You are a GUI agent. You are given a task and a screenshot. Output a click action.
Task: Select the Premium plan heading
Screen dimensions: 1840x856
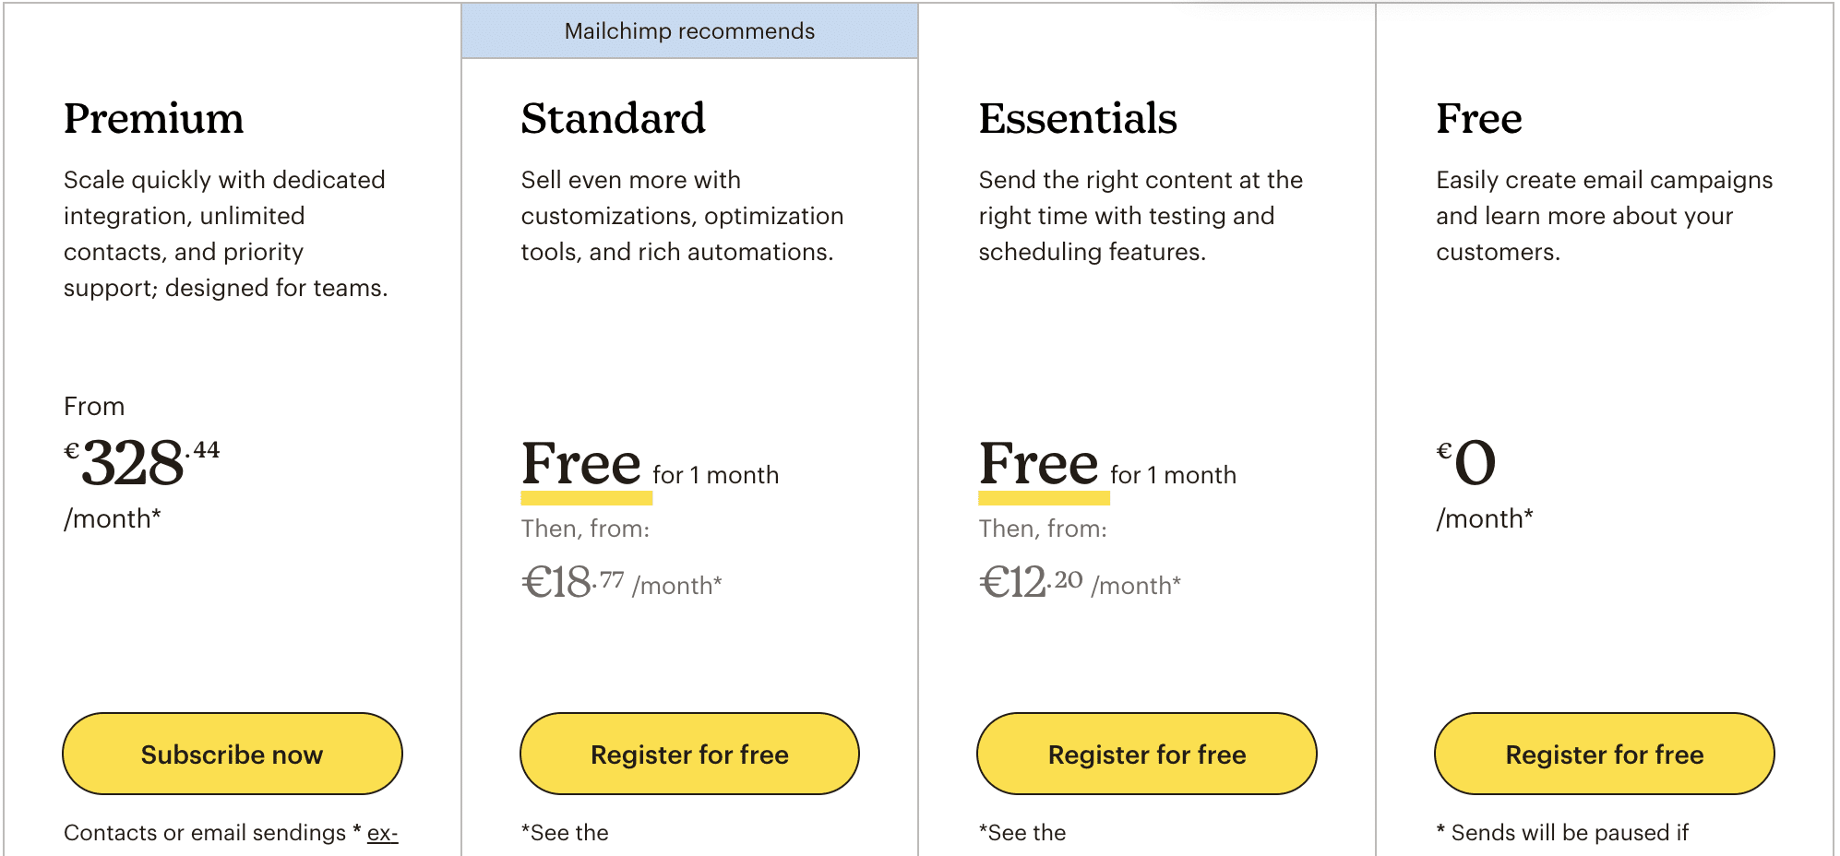pyautogui.click(x=154, y=118)
